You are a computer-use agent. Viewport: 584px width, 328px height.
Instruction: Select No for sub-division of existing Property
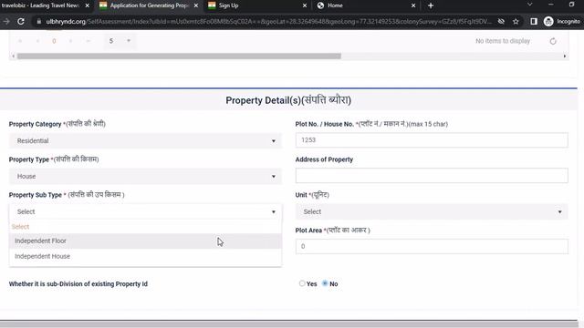tap(325, 283)
